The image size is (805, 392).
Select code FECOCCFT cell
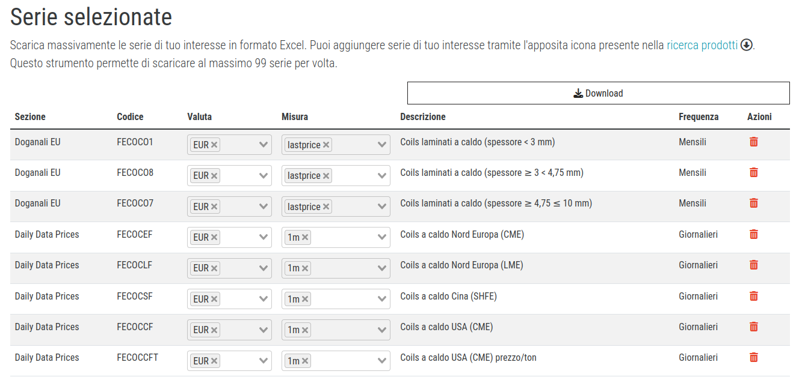137,358
